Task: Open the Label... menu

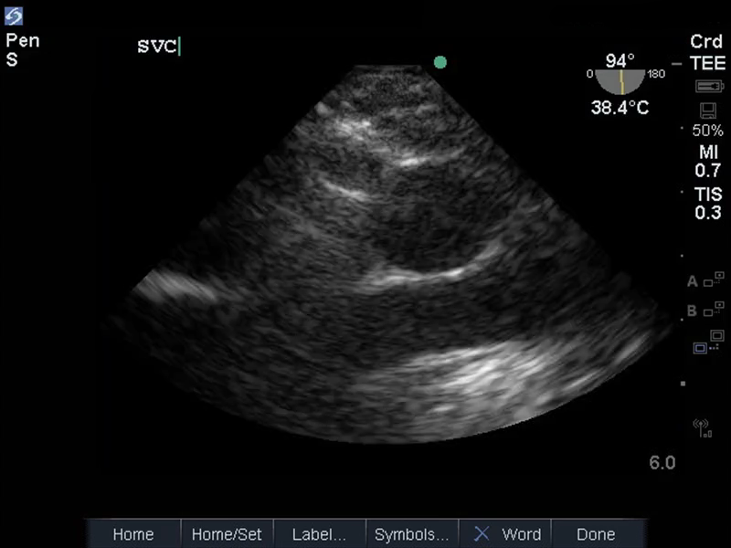Action: click(x=319, y=534)
